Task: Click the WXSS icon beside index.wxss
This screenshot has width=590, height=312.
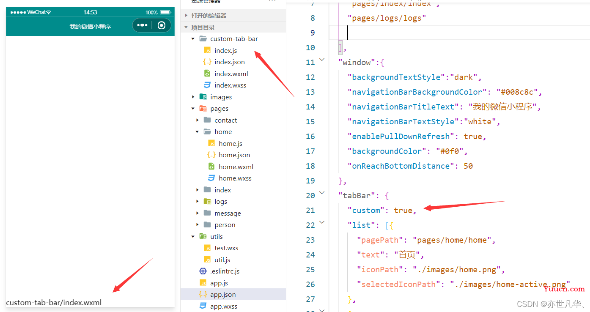Action: click(x=207, y=85)
